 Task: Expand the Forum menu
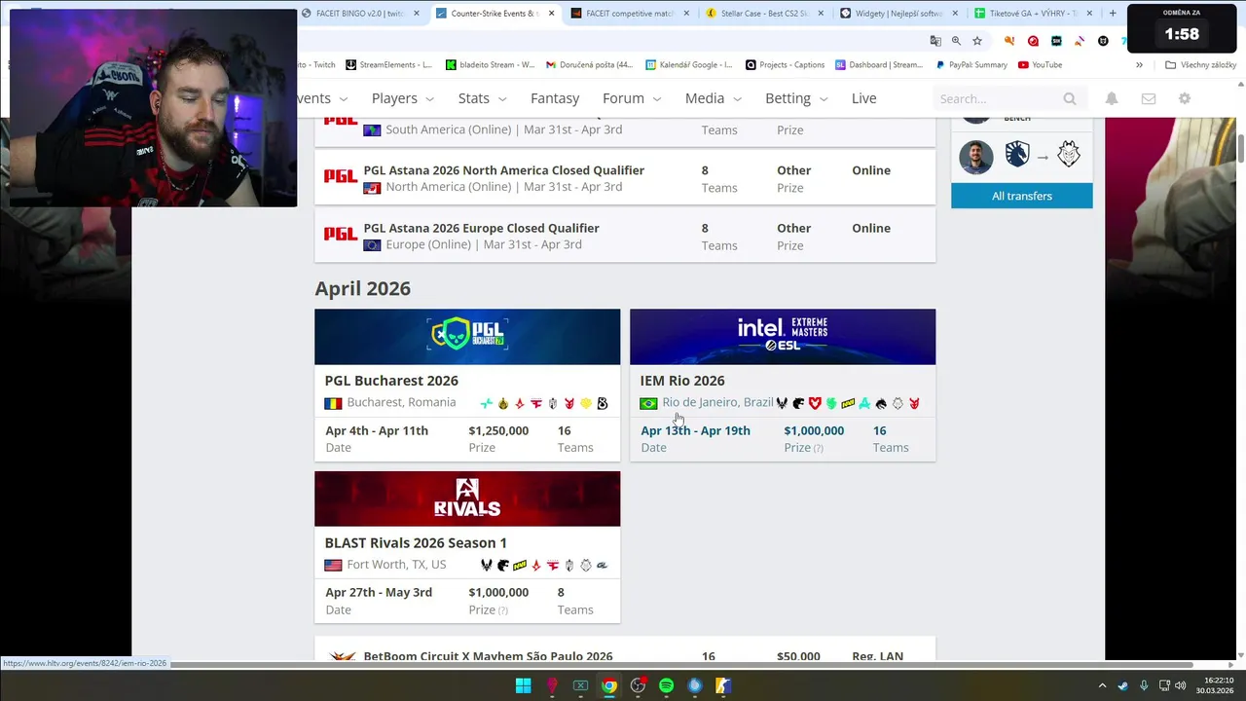coord(632,98)
